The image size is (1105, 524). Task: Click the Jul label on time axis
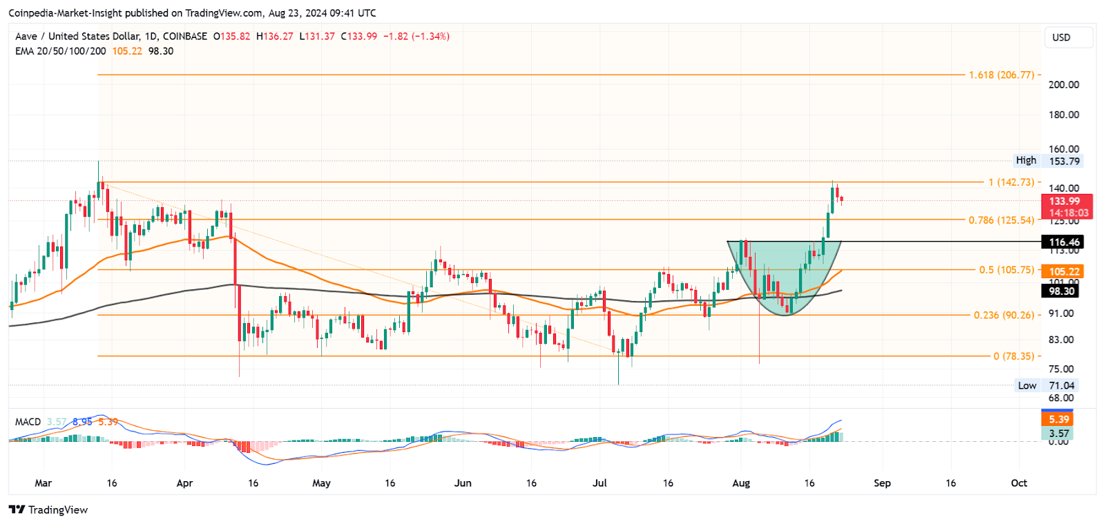(599, 483)
